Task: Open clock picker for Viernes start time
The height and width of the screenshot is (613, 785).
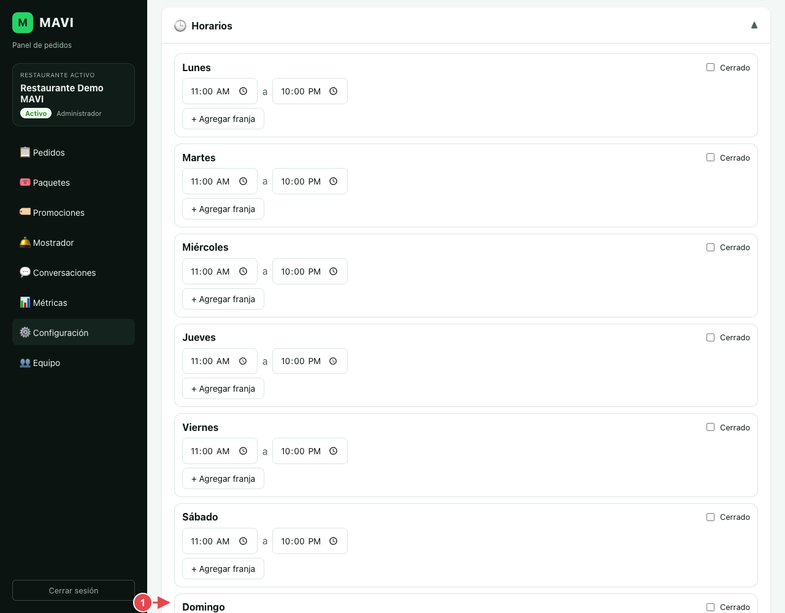Action: point(243,451)
